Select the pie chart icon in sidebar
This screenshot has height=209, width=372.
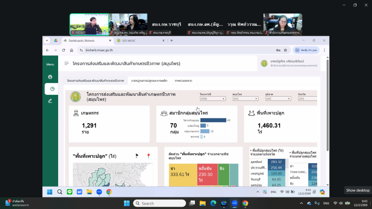pyautogui.click(x=51, y=89)
